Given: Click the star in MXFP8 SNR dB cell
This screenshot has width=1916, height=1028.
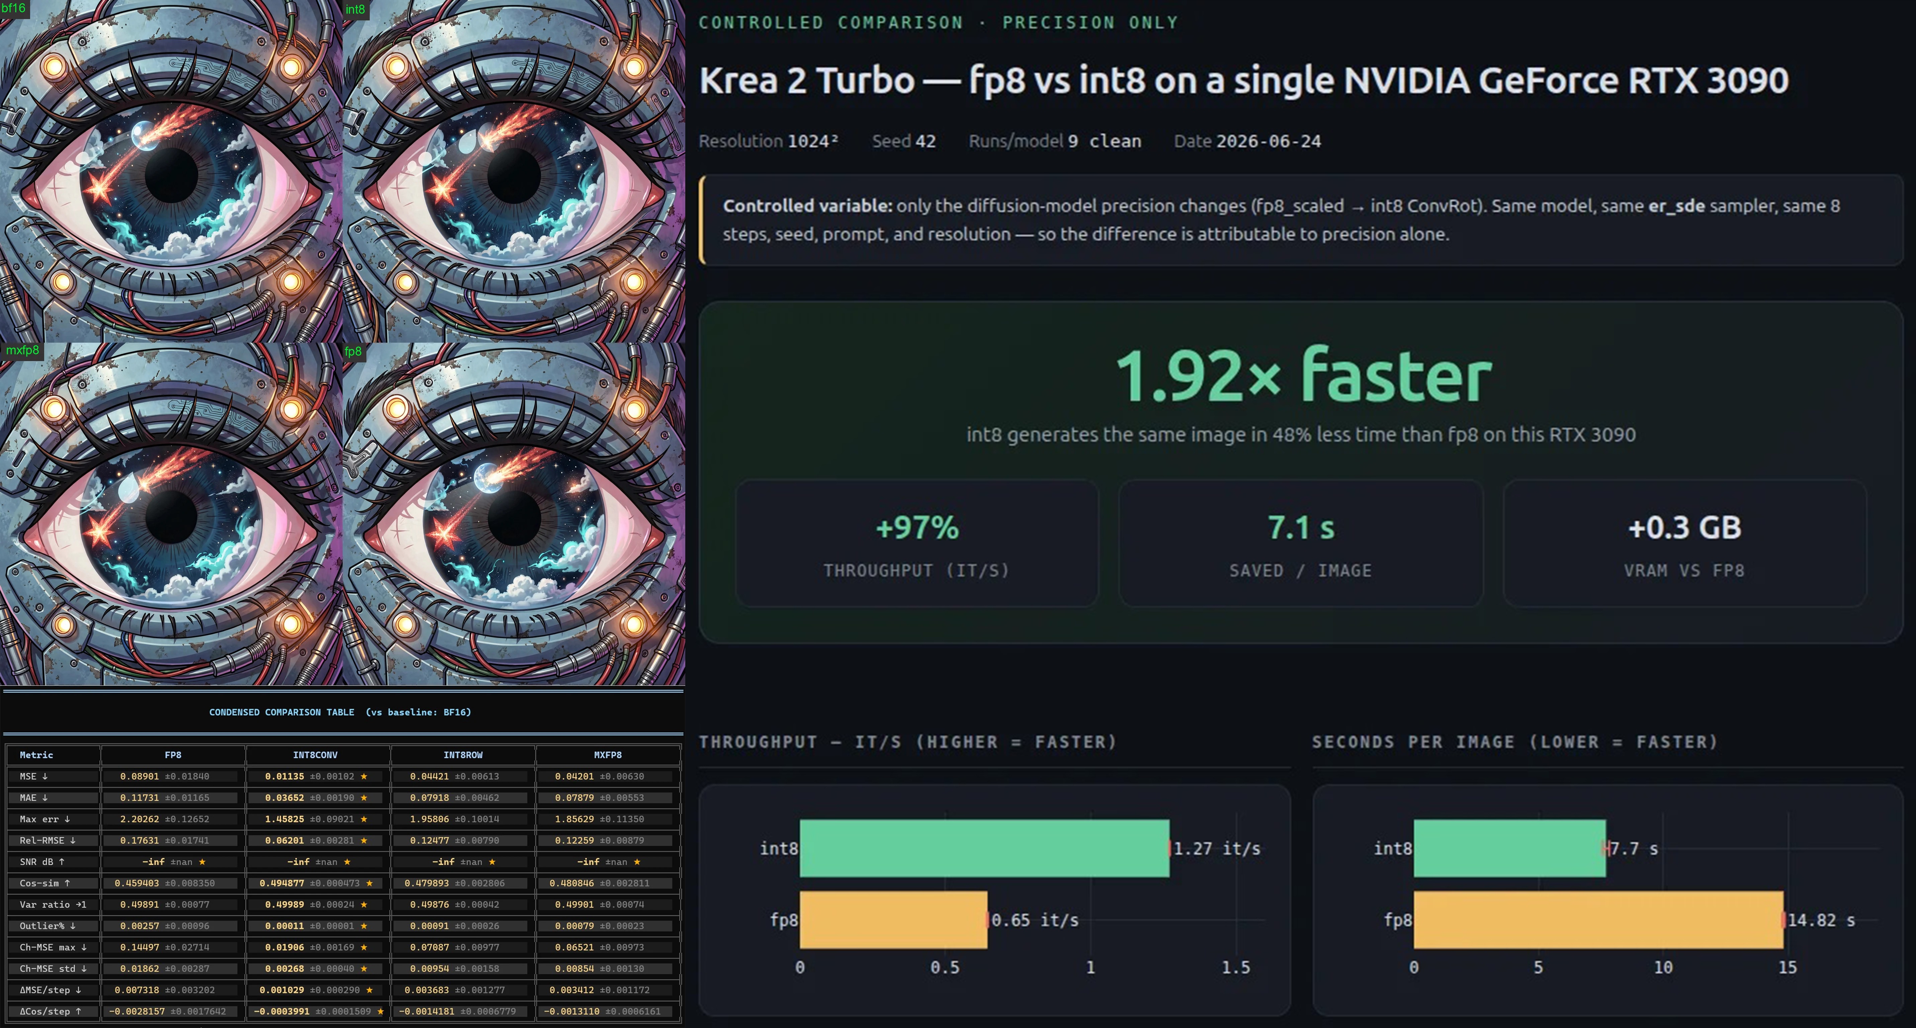Looking at the screenshot, I should [637, 861].
